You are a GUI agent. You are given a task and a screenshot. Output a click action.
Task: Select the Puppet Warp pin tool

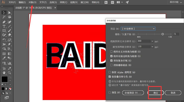pyautogui.click(x=10, y=44)
